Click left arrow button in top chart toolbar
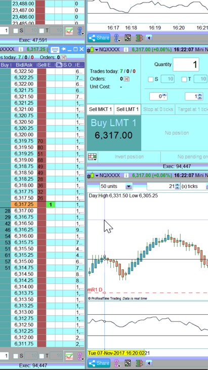Image resolution: width=208 pixels, height=370 pixels. pos(149,38)
